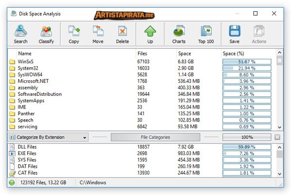The image size is (292, 196).
Task: Click the '2536' SystemApps files count
Action: point(142,101)
